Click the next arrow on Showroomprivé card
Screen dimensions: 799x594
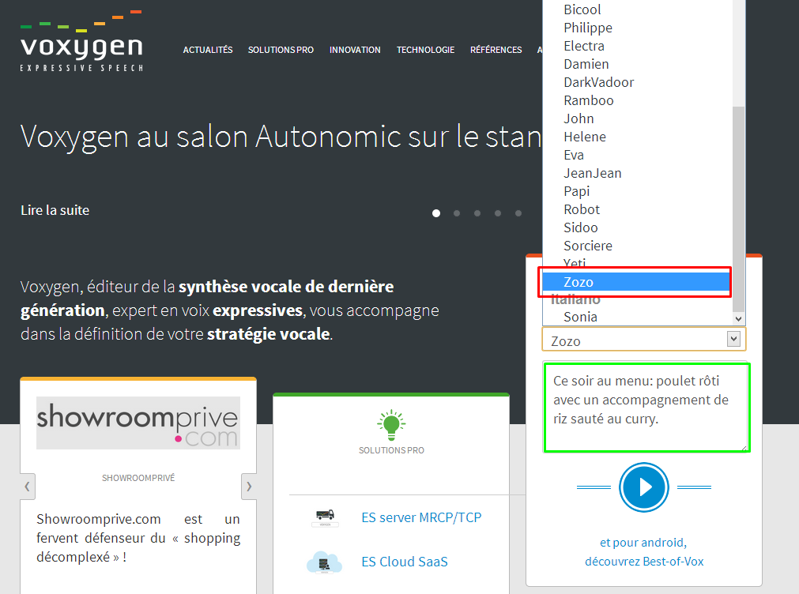pos(249,486)
